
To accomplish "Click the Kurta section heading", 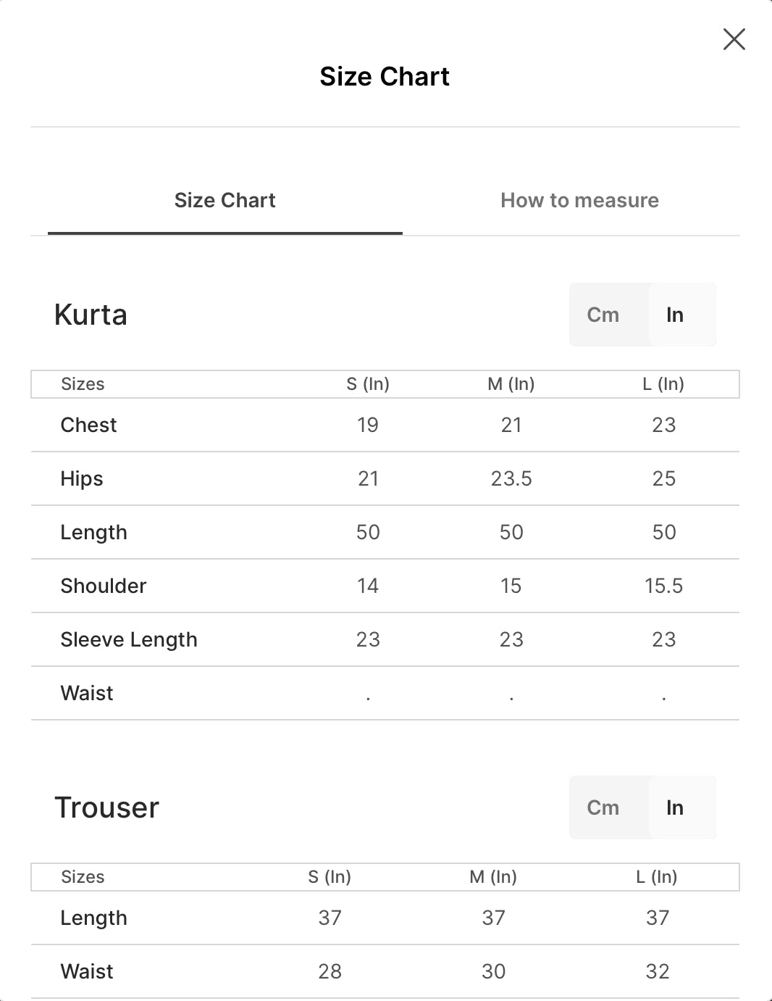I will click(91, 315).
